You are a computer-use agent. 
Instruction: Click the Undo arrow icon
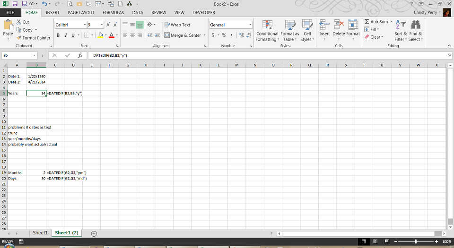(x=44, y=4)
